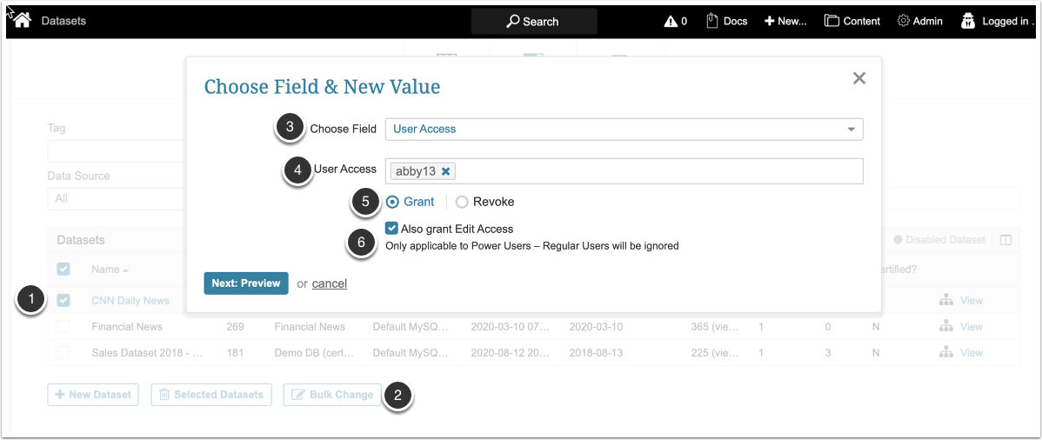Click the hierarchy icon in the Financial News row

(x=946, y=327)
